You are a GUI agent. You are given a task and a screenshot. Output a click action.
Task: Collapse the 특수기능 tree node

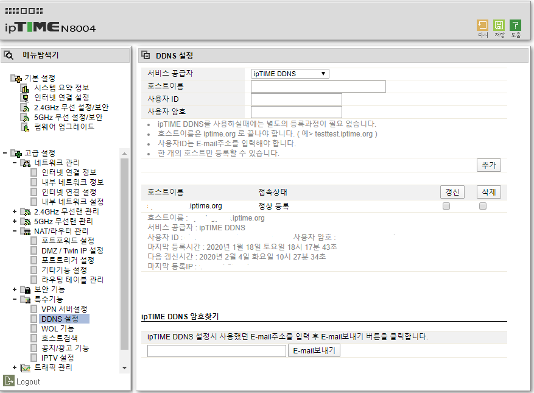[14, 300]
